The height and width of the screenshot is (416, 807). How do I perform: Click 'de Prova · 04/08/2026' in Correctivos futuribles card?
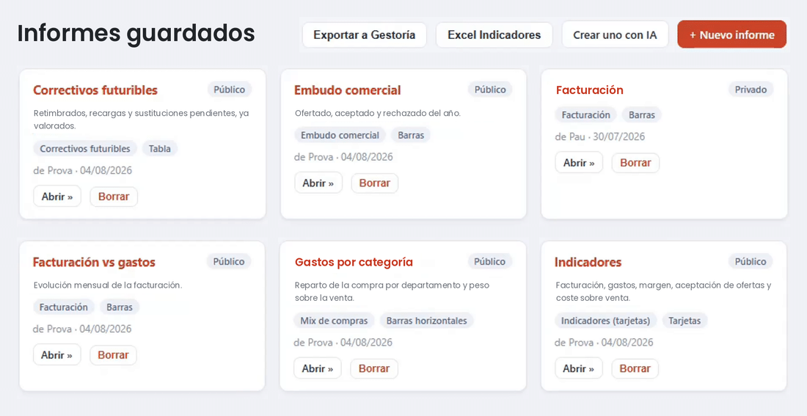pos(83,170)
